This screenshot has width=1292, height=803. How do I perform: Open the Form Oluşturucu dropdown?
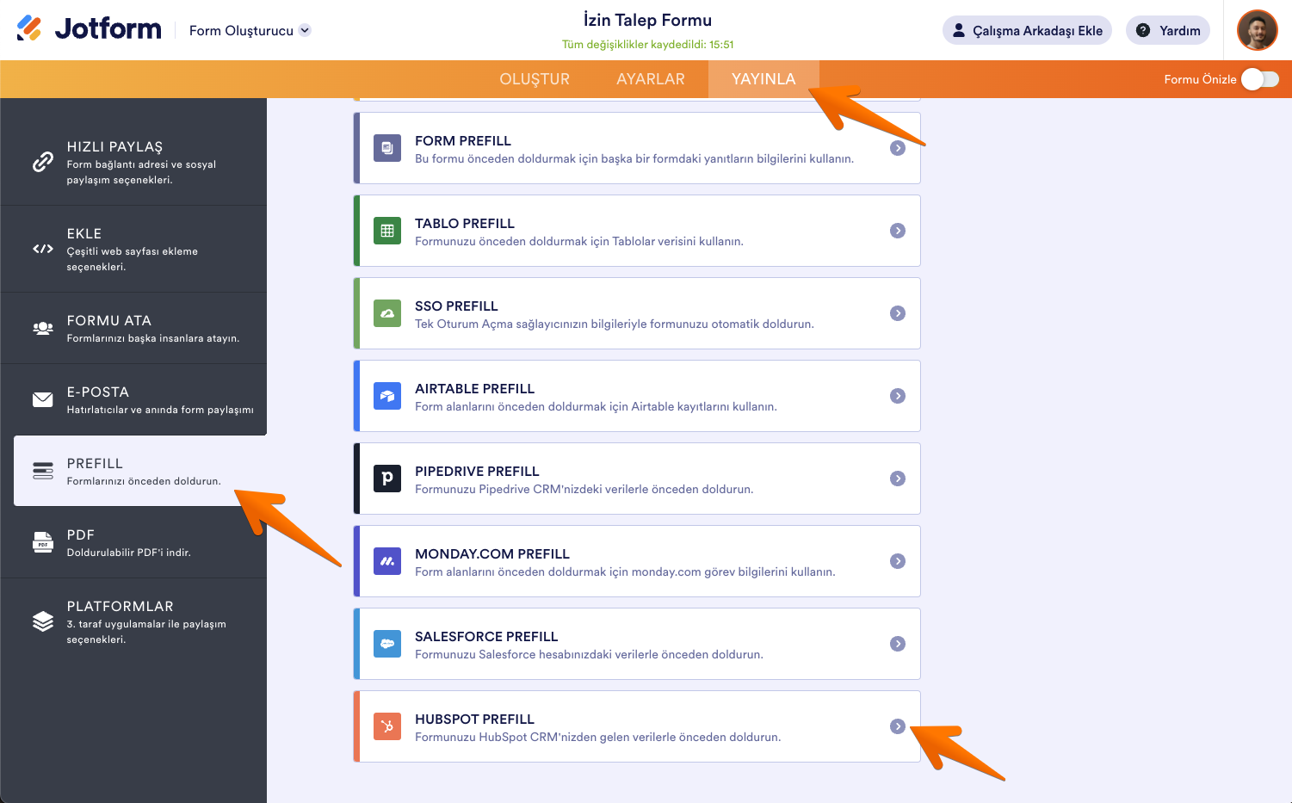click(x=250, y=30)
